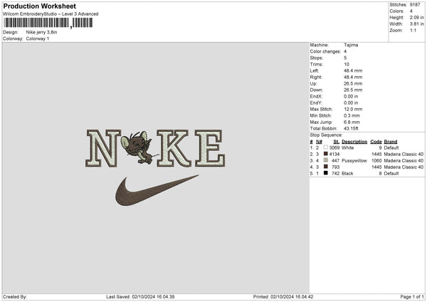
Task: Click the "Brand" column header
Action: 391,142
